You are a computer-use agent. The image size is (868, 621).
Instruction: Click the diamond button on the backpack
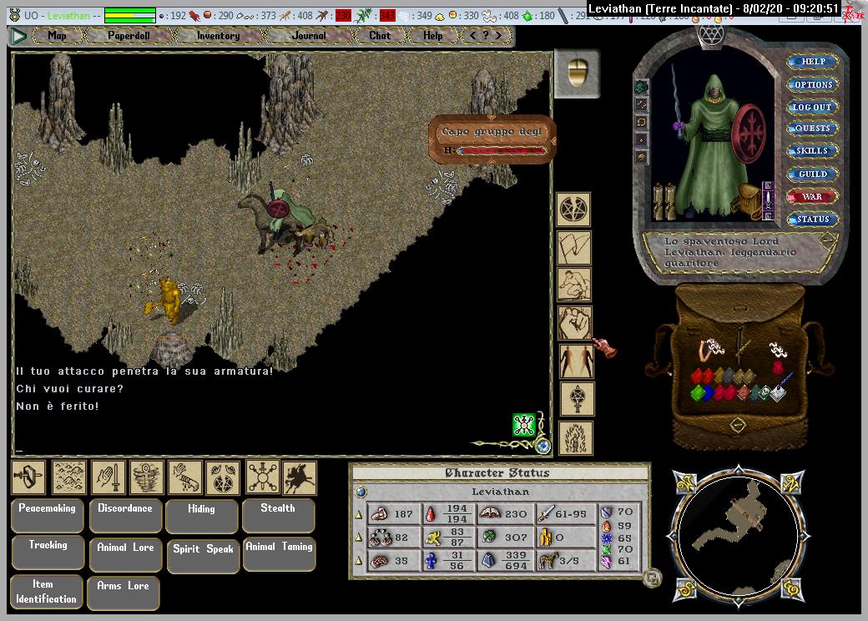pos(738,425)
